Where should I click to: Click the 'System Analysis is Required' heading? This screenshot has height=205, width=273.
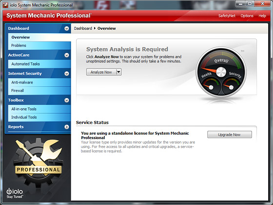(x=127, y=49)
